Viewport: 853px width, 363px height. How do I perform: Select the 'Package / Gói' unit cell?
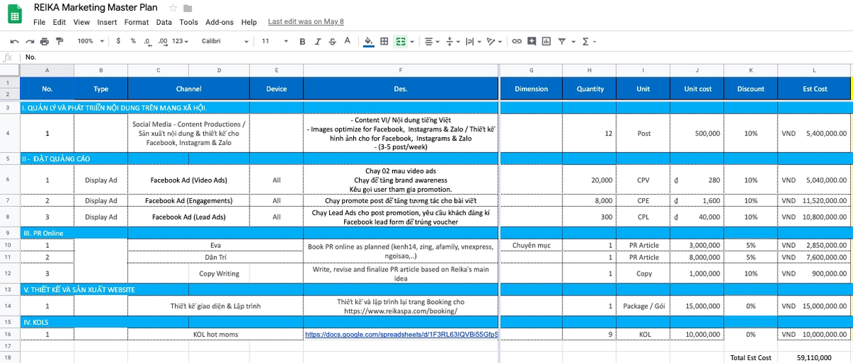pyautogui.click(x=643, y=306)
